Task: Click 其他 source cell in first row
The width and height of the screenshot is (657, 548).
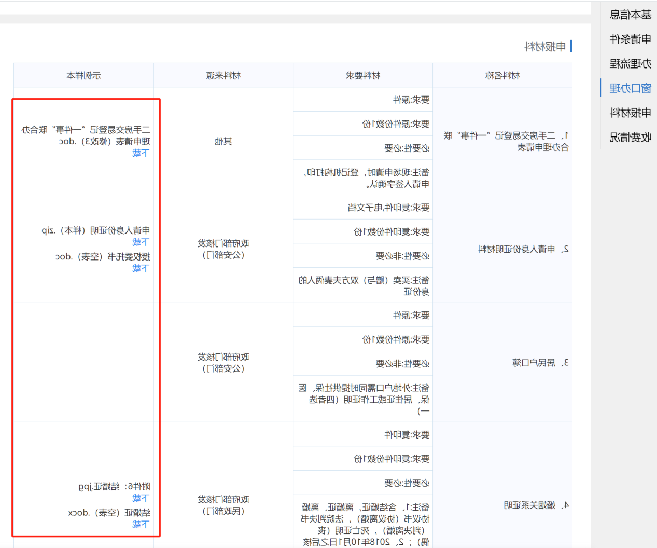Action: click(x=223, y=141)
